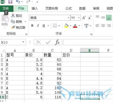Open the 数据 tab
The image size is (113, 102).
tap(82, 9)
